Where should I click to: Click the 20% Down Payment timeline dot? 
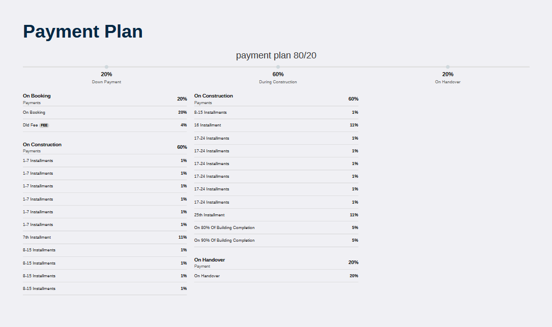(106, 67)
